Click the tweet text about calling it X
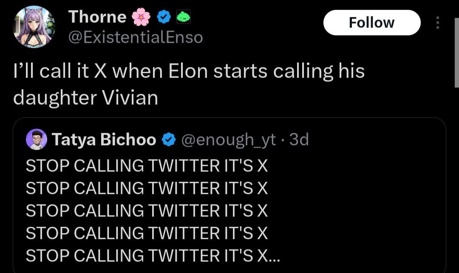This screenshot has width=459, height=273. [x=189, y=84]
